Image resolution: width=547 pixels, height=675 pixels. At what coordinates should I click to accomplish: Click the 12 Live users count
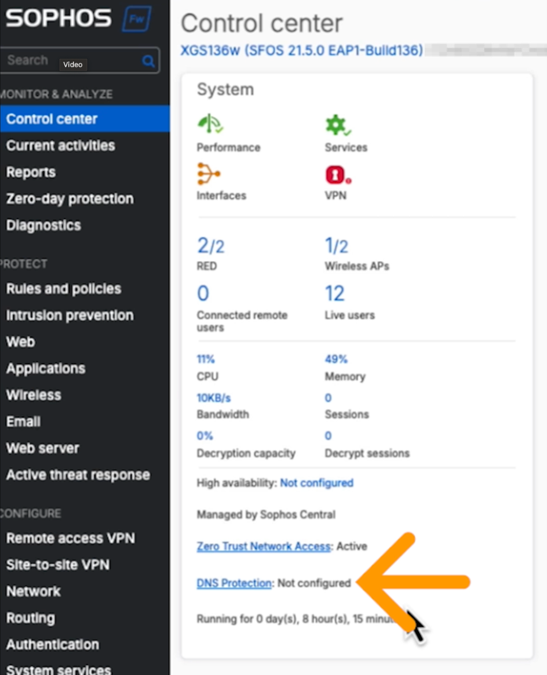pos(334,293)
